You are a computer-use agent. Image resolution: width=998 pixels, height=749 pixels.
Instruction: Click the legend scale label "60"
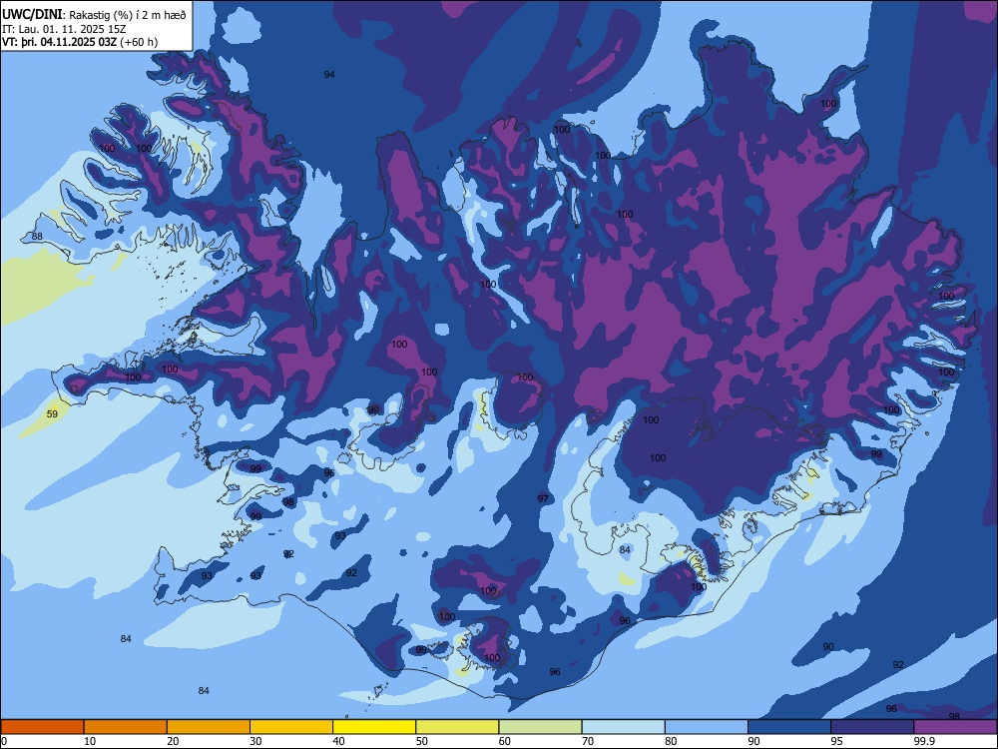pyautogui.click(x=505, y=741)
